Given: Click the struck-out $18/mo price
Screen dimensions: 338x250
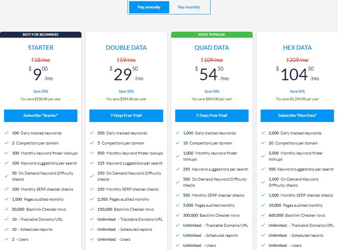Looking at the screenshot, I should click(40, 60).
